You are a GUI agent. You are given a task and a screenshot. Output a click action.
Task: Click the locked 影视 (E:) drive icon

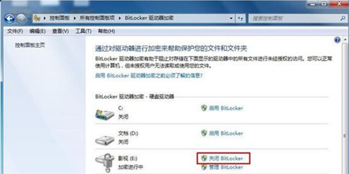tap(105, 163)
